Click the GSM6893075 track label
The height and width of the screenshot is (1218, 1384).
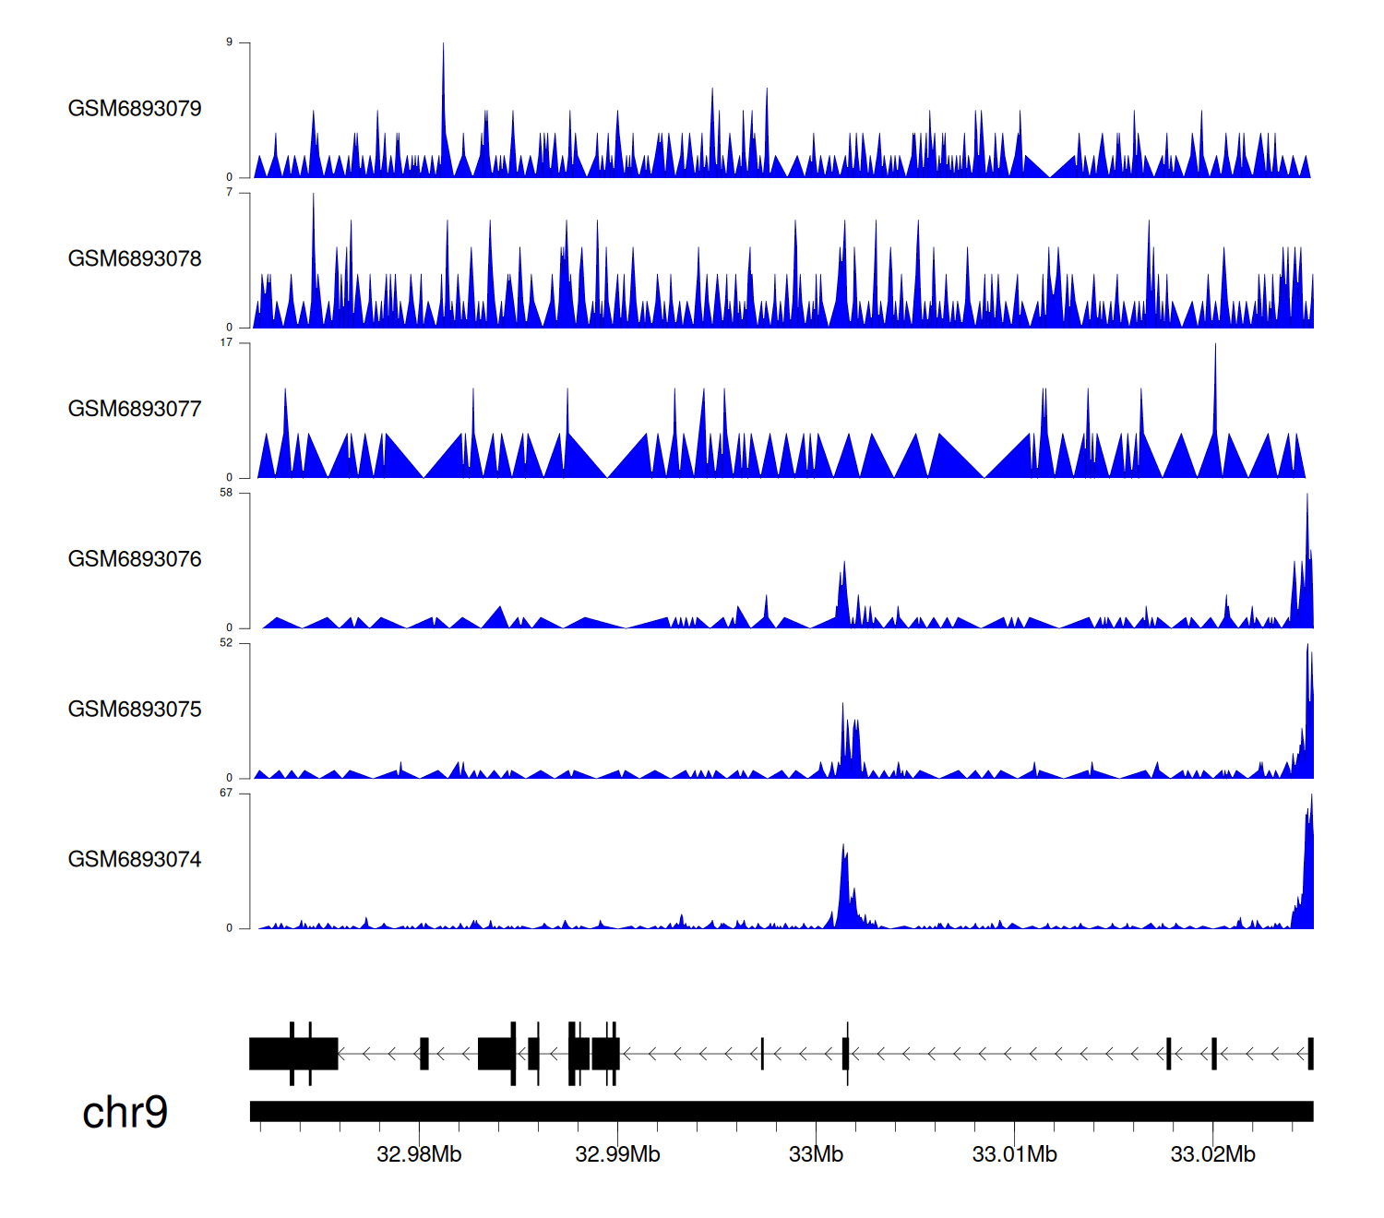point(135,710)
